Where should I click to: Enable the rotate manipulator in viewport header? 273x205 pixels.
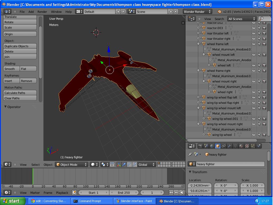pos(130,165)
